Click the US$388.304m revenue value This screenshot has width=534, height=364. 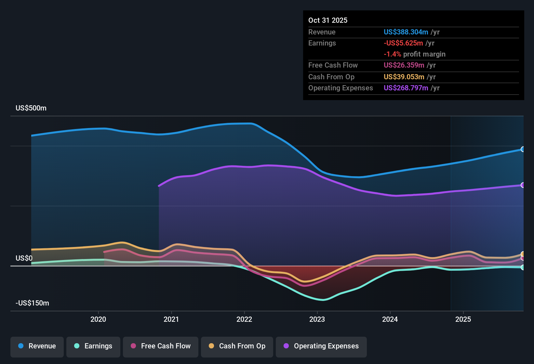[x=406, y=32]
